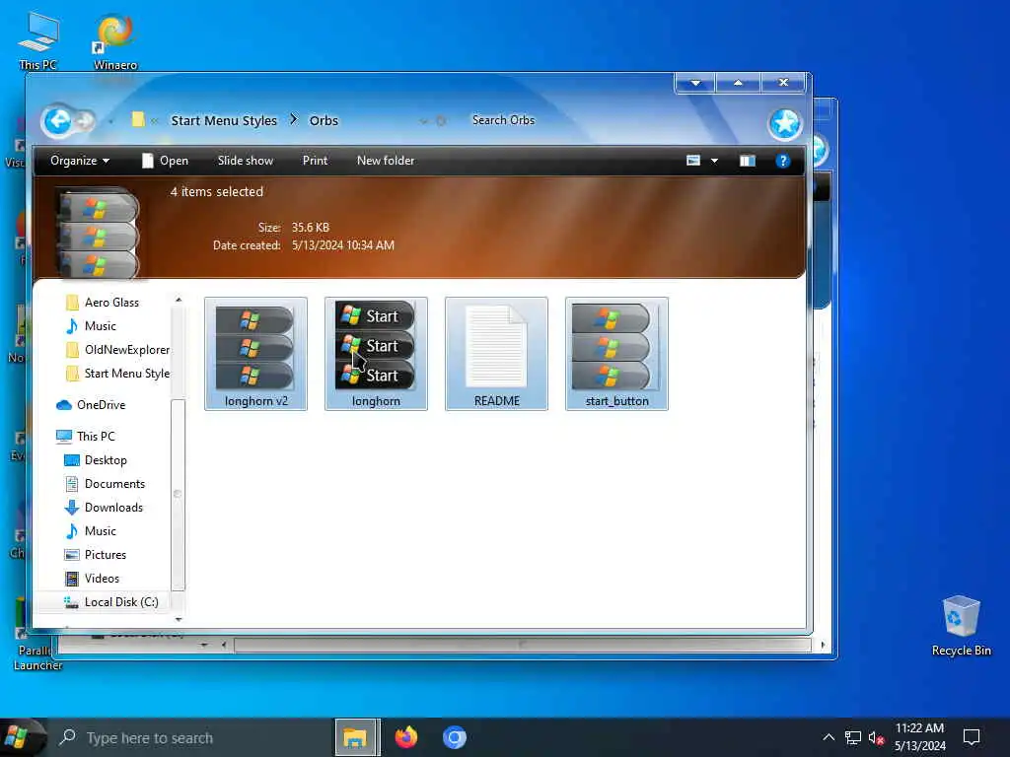Click the muted volume tray icon
The image size is (1010, 757).
[x=876, y=737]
